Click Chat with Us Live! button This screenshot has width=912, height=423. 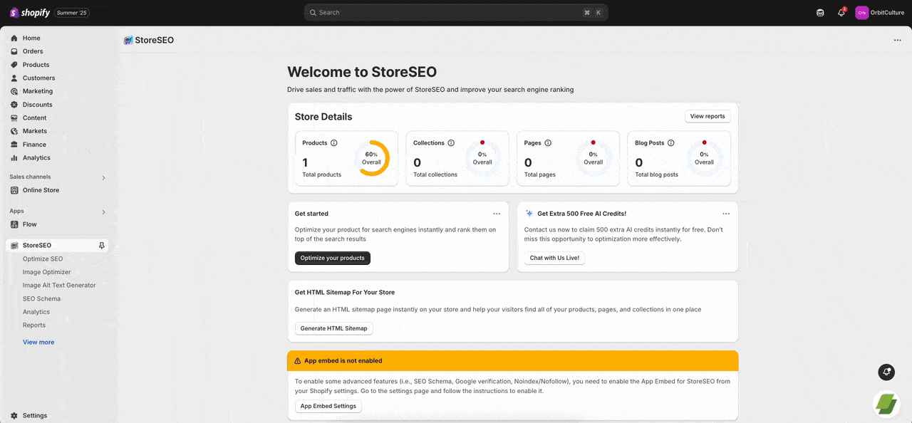click(554, 258)
